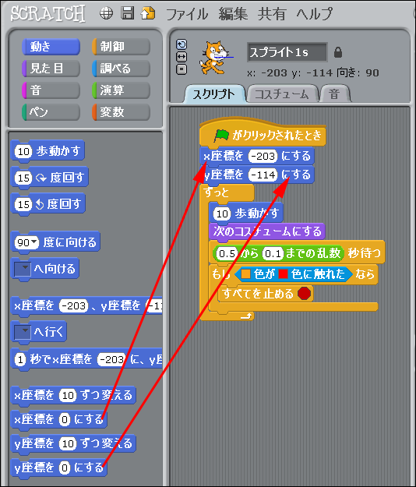Select the left-right flip rotation style button
The width and height of the screenshot is (416, 487).
[182, 57]
